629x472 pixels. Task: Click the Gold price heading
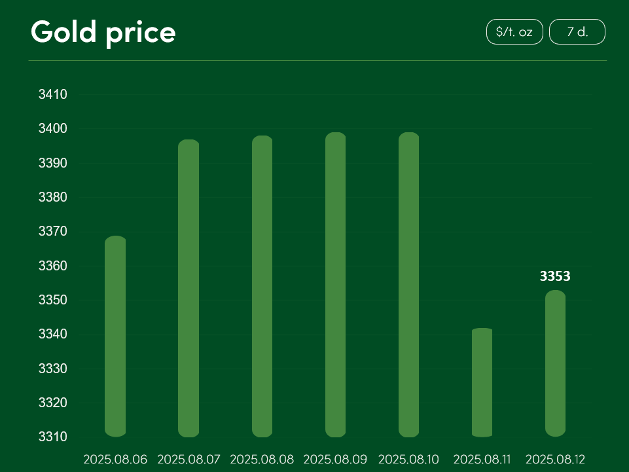103,33
